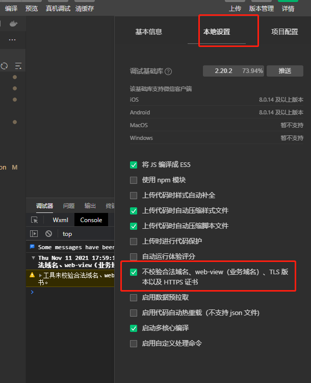
Task: Enable 上传代码时样式自动补全 checkbox
Action: tap(134, 196)
